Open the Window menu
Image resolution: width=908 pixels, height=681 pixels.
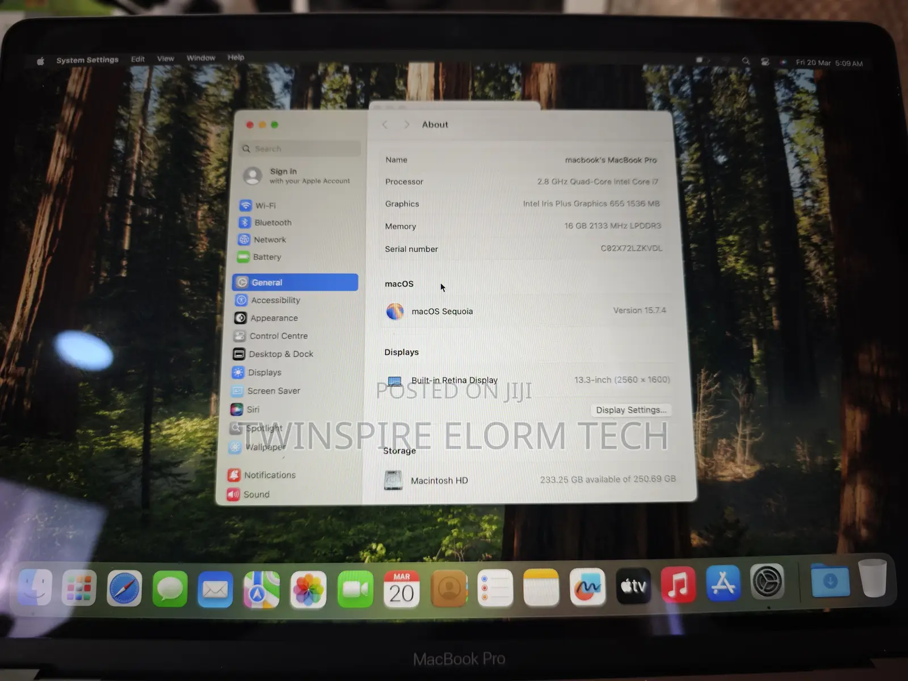201,58
